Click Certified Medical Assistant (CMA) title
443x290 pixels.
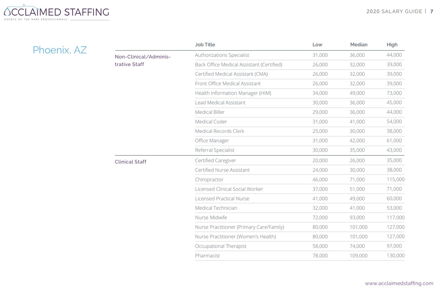coord(231,74)
